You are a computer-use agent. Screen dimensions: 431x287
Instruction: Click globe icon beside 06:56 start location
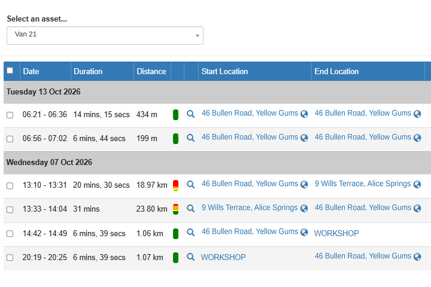(304, 138)
